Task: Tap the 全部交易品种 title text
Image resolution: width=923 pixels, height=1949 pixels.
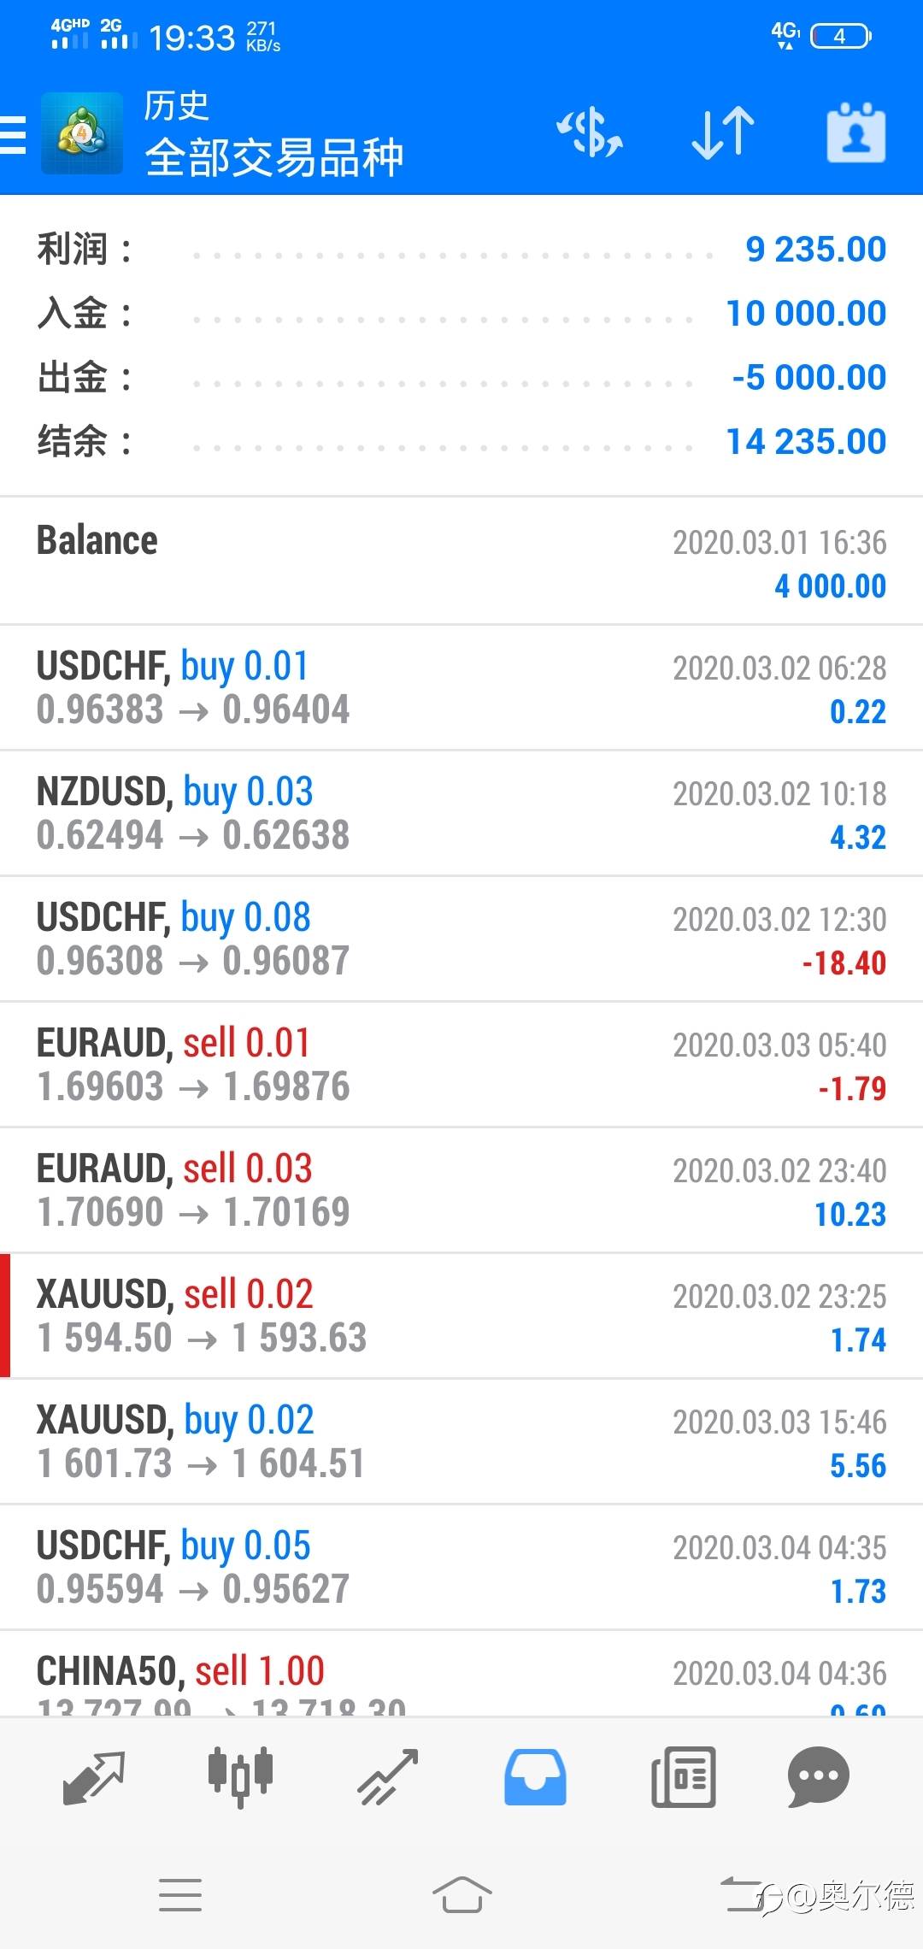Action: pyautogui.click(x=273, y=157)
